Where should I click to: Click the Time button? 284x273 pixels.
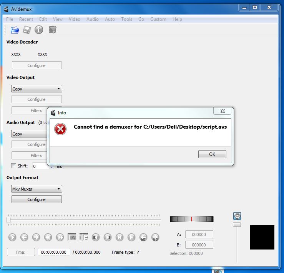(x=21, y=252)
